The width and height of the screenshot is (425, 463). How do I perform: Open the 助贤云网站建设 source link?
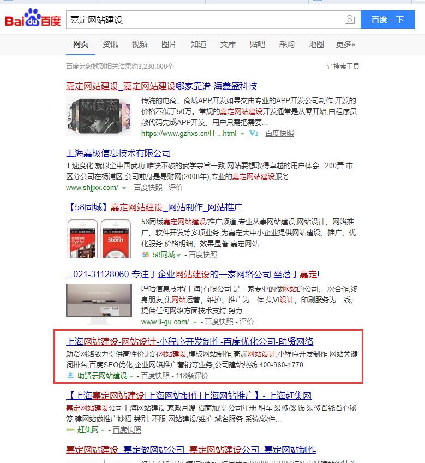102,376
